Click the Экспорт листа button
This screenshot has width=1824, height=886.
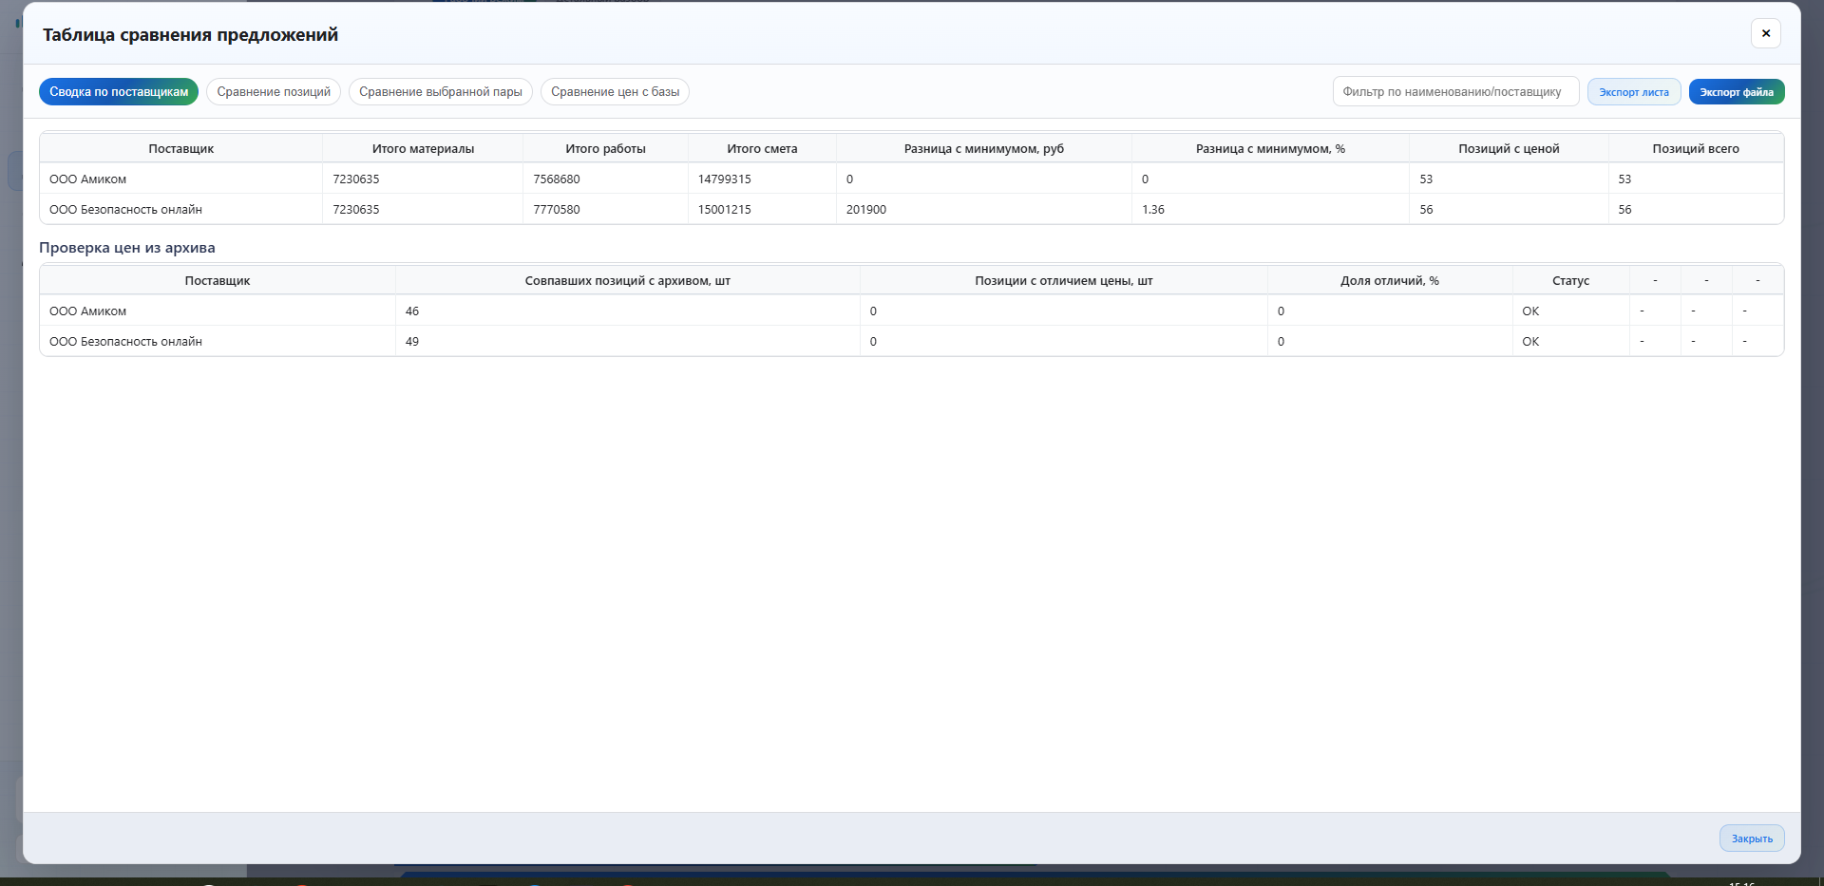(x=1634, y=92)
